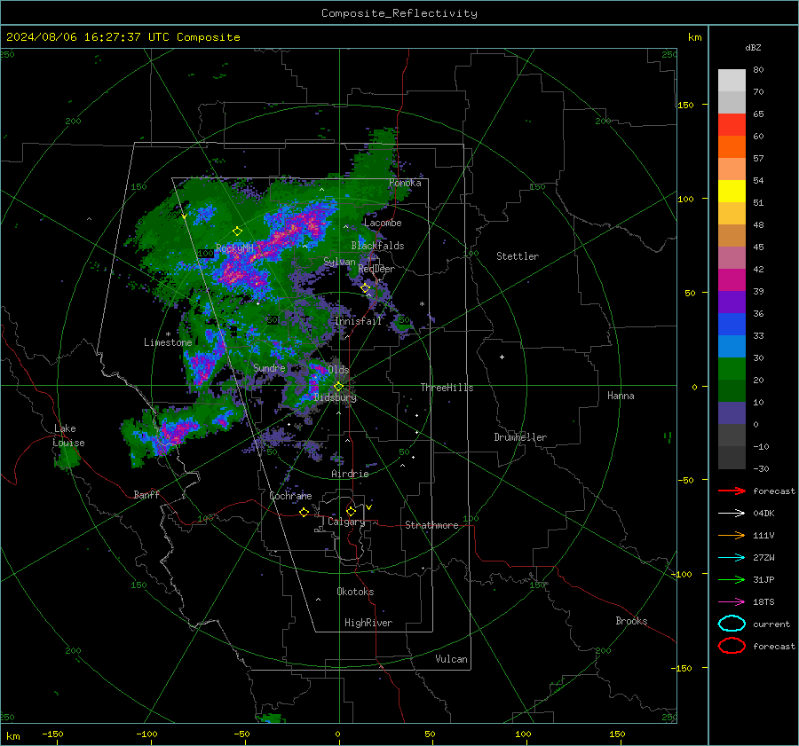Click the Strathmore label
This screenshot has height=746, width=799.
(431, 525)
